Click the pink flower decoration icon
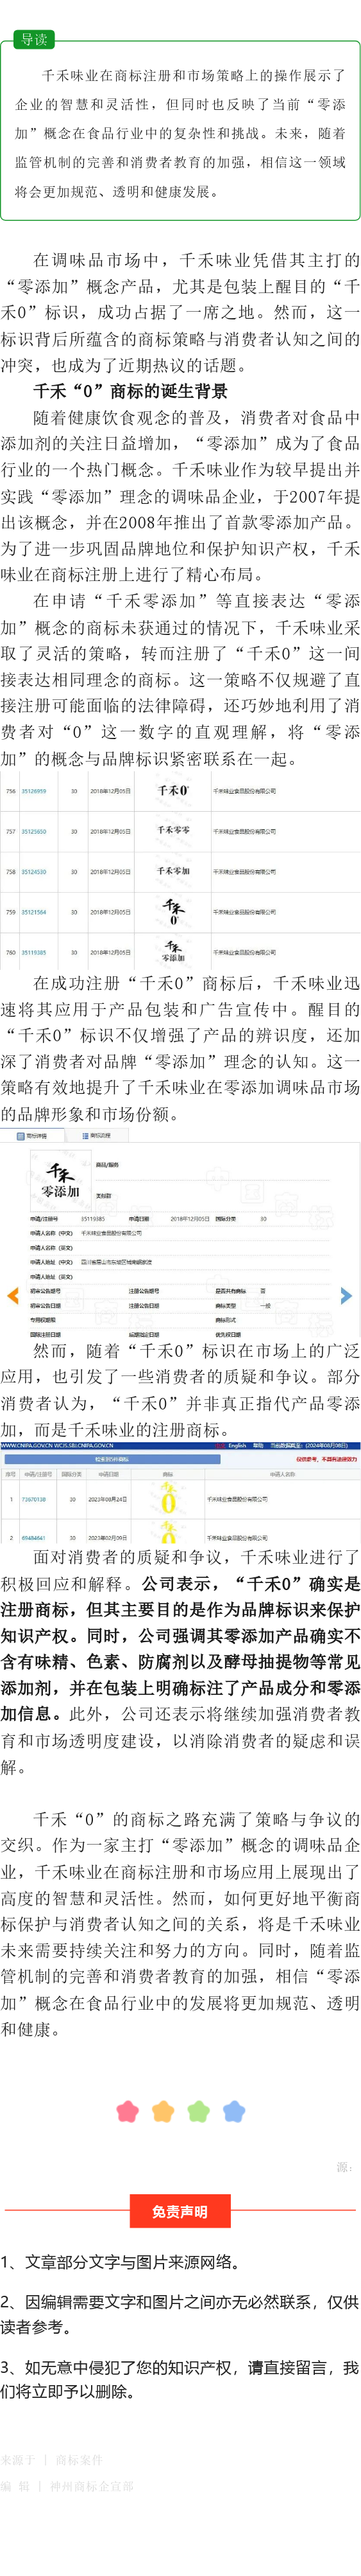This screenshot has height=2576, width=361. click(x=128, y=2111)
